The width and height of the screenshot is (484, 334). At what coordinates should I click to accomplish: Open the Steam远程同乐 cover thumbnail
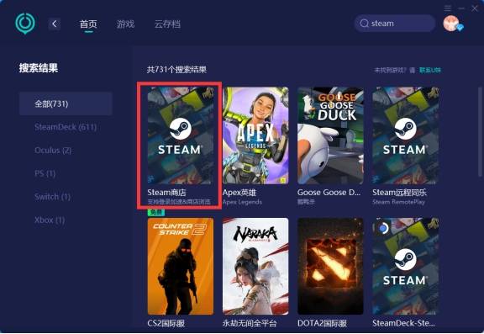pyautogui.click(x=405, y=135)
